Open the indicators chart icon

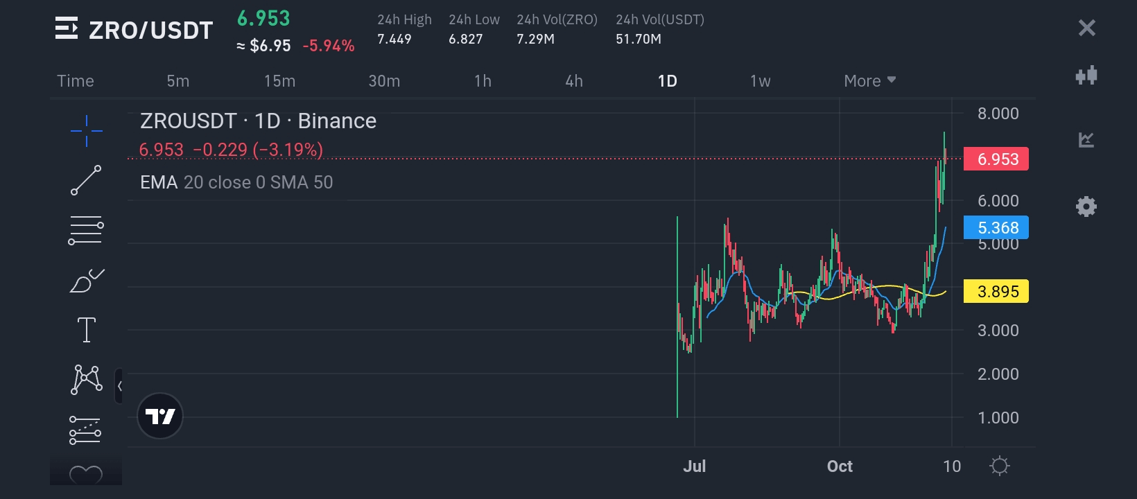click(1086, 140)
